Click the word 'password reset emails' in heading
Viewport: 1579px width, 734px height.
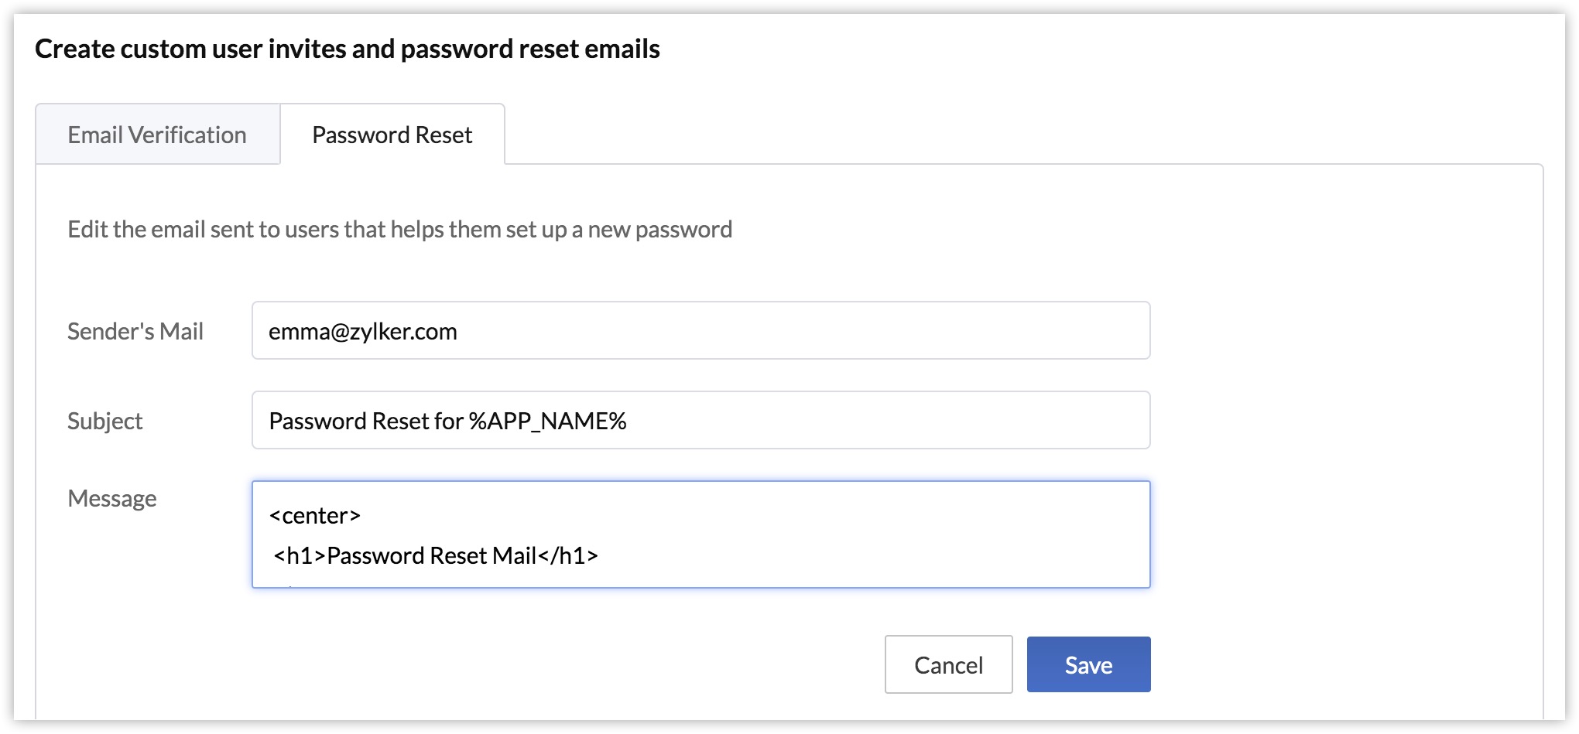[530, 50]
